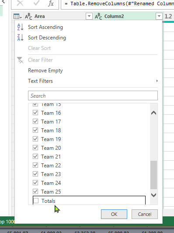The width and height of the screenshot is (174, 233).
Task: Click the Sort Ascending A-Z icon
Action: pyautogui.click(x=20, y=27)
